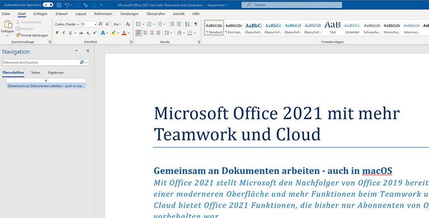429x218 pixels.
Task: Toggle Strikethrough formatting
Action: (x=82, y=33)
